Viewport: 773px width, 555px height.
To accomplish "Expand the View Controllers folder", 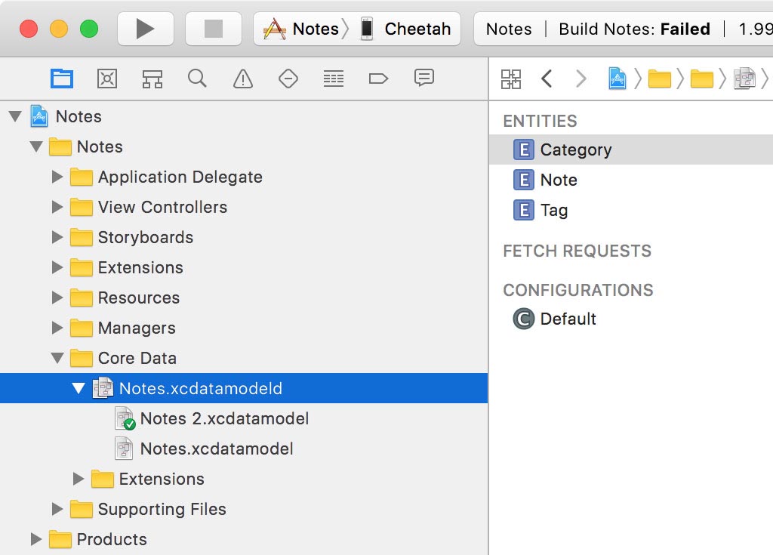I will pyautogui.click(x=57, y=207).
